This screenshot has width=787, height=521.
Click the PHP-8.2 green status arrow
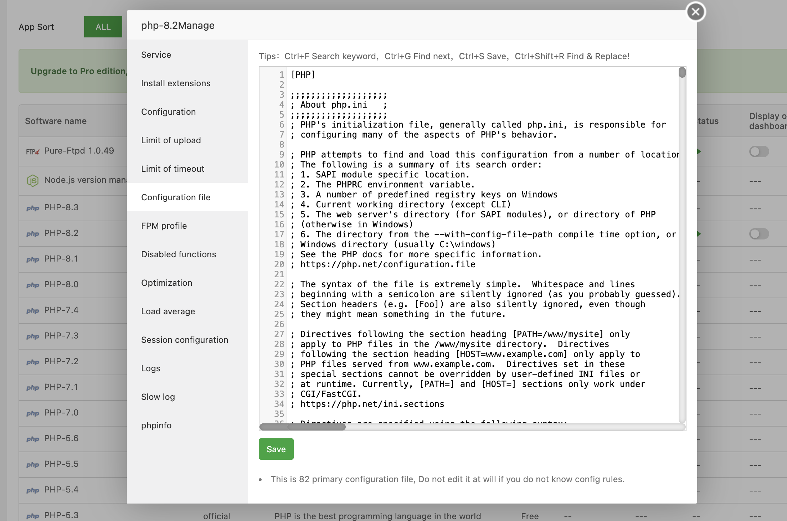coord(699,234)
